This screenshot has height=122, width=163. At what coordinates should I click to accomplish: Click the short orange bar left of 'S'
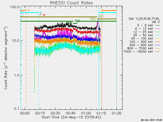[x=23, y=10]
